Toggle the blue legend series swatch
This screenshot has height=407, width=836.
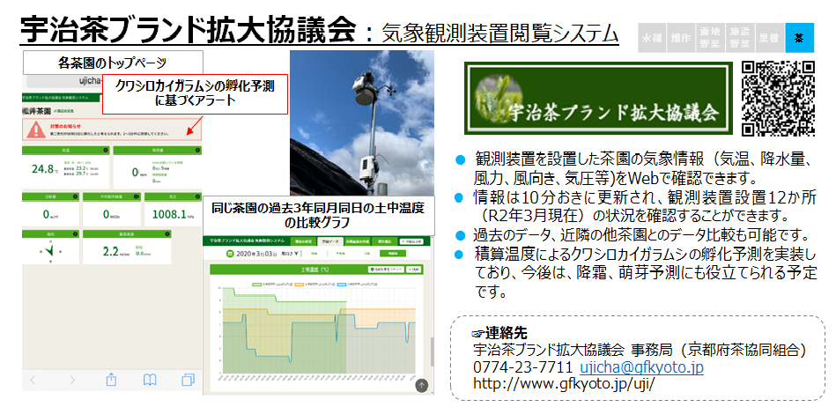[341, 285]
